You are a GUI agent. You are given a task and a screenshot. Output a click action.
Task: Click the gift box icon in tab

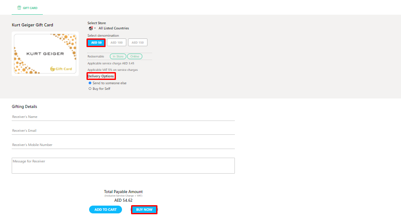coord(19,8)
